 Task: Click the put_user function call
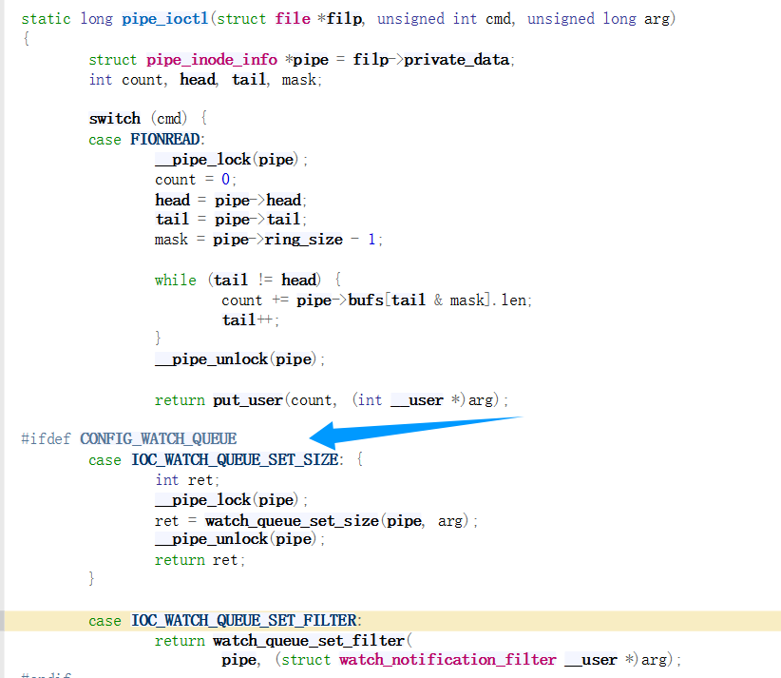click(x=248, y=400)
